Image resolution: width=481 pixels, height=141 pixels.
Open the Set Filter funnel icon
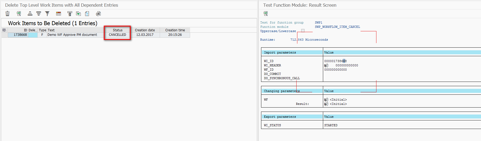(47, 14)
